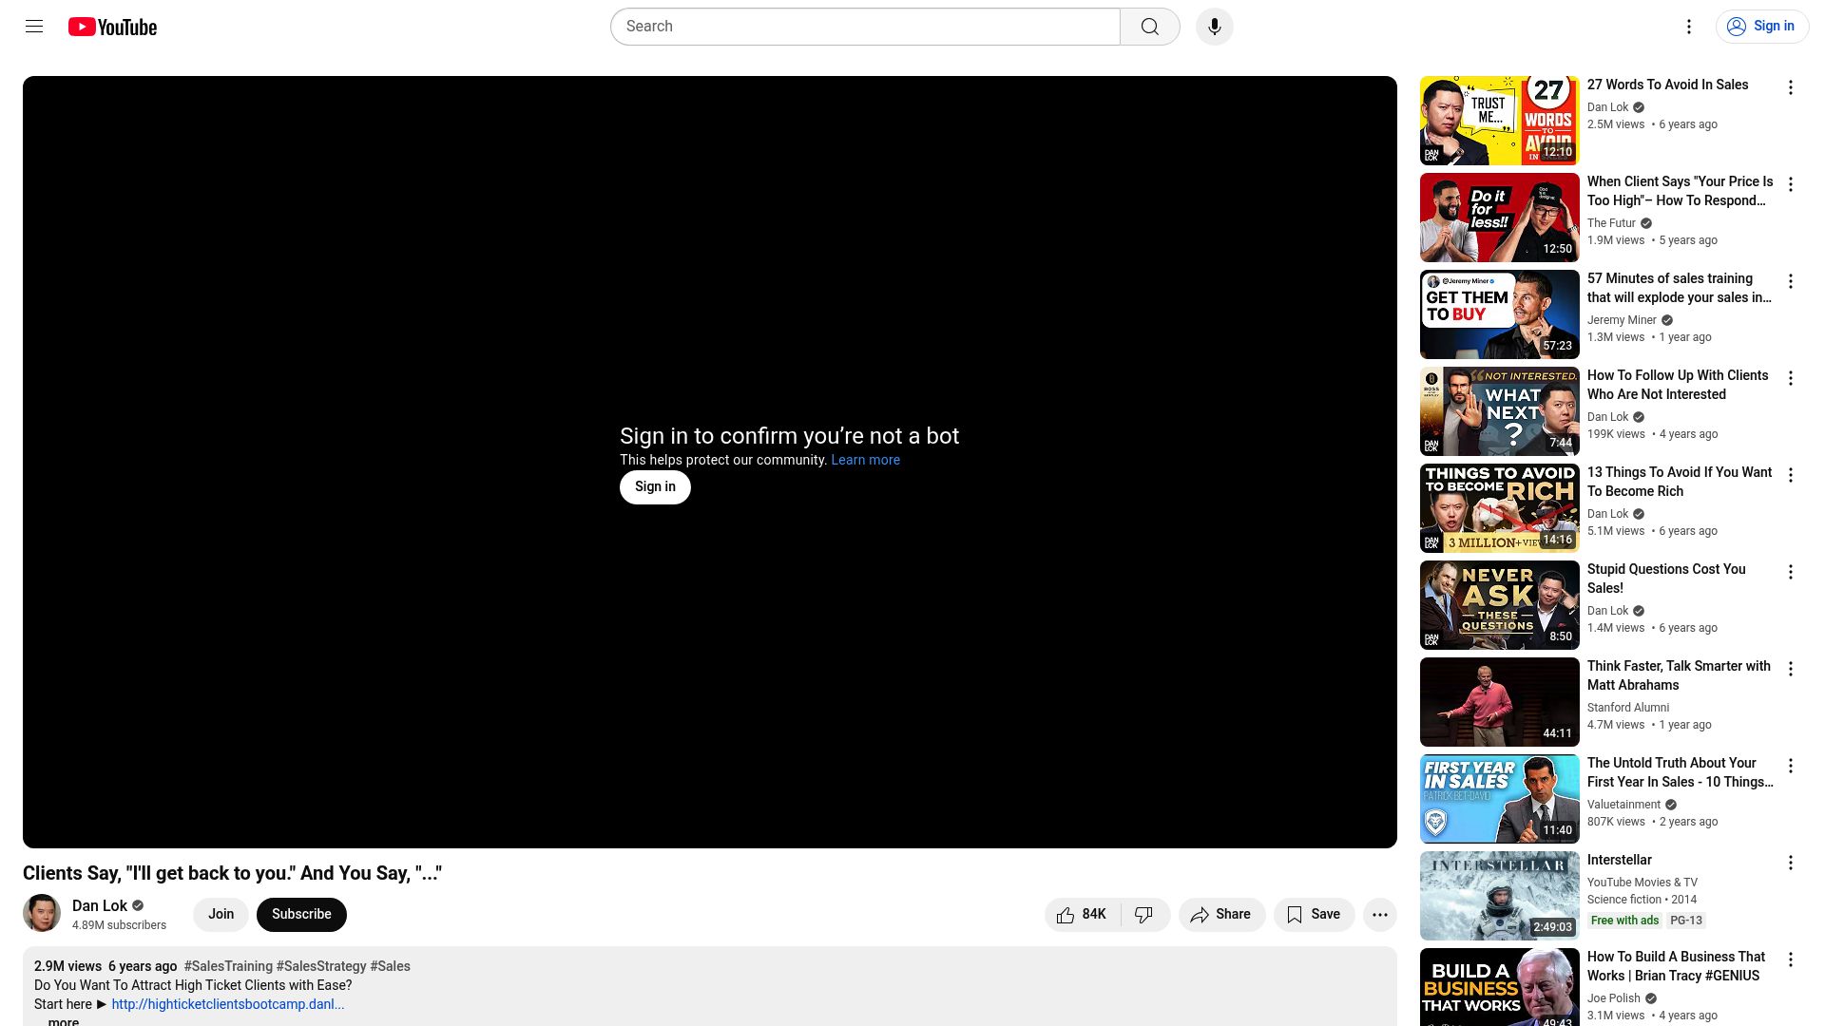Like the video with thumbs up
Image resolution: width=1825 pixels, height=1026 pixels.
tap(1083, 914)
